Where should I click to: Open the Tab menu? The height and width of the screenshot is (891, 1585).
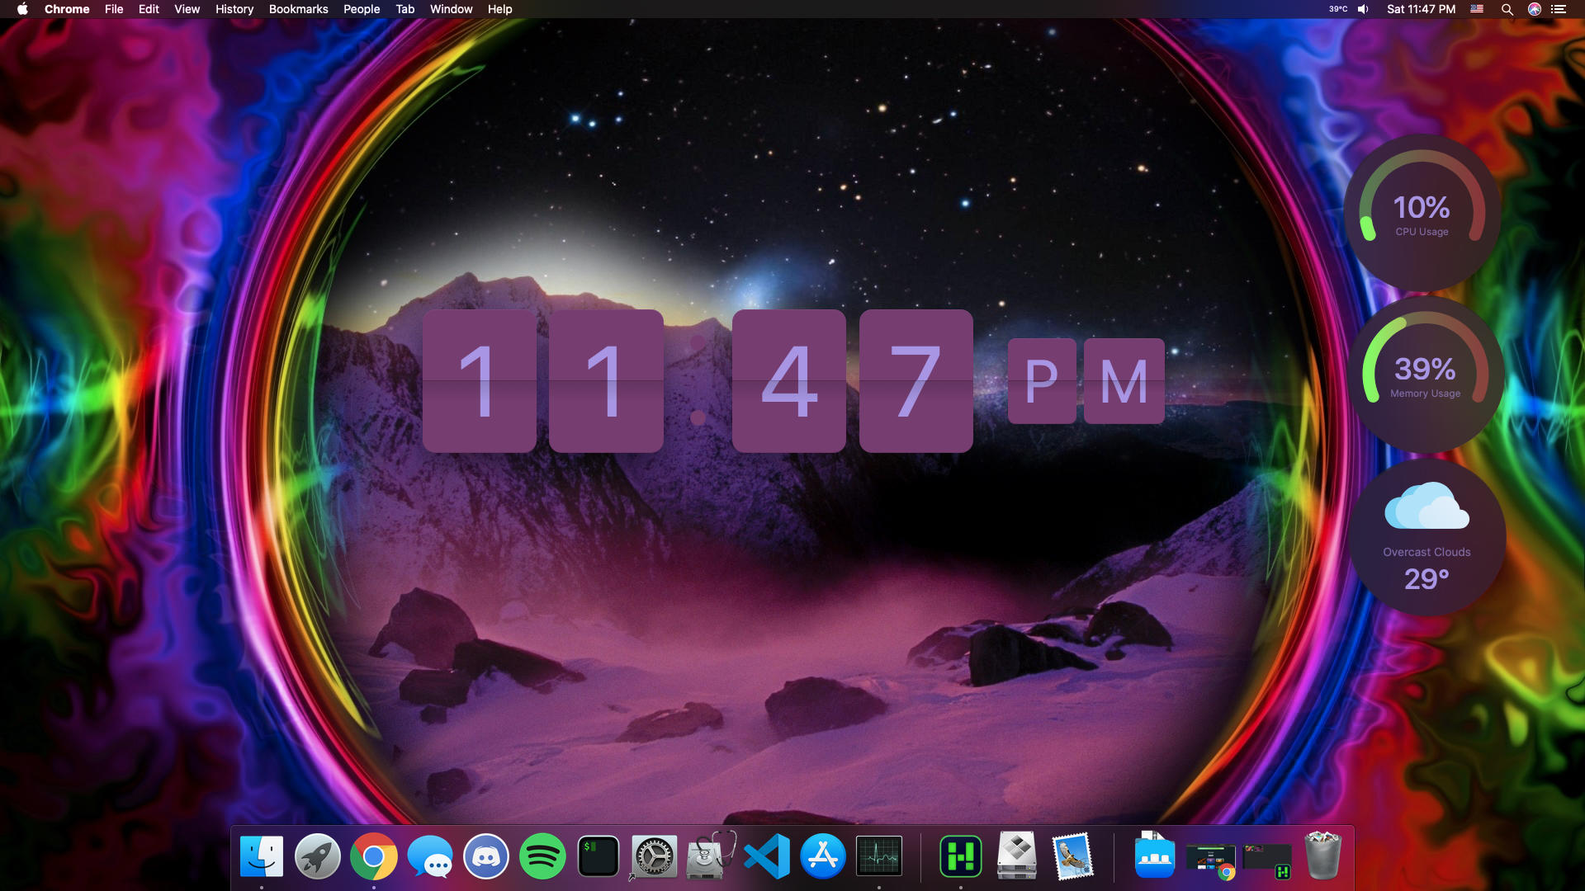(405, 9)
